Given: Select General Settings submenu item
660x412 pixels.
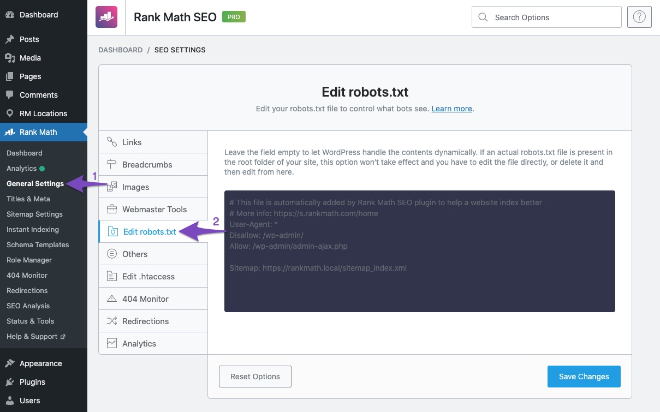Looking at the screenshot, I should click(x=35, y=184).
